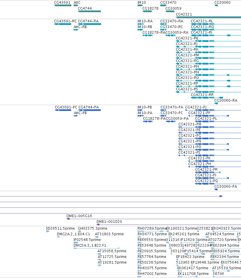Click the AttC-RB transcript arrows
The image size is (241, 278).
click(76, 30)
